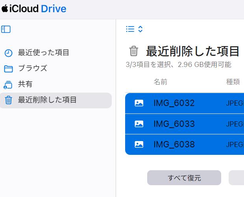Click the 最近削除した項目 heading
Image resolution: width=244 pixels, height=197 pixels.
tap(192, 51)
